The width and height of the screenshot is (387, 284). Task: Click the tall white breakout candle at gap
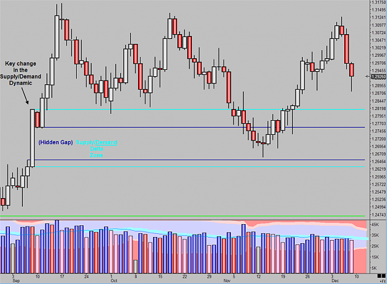click(x=32, y=138)
